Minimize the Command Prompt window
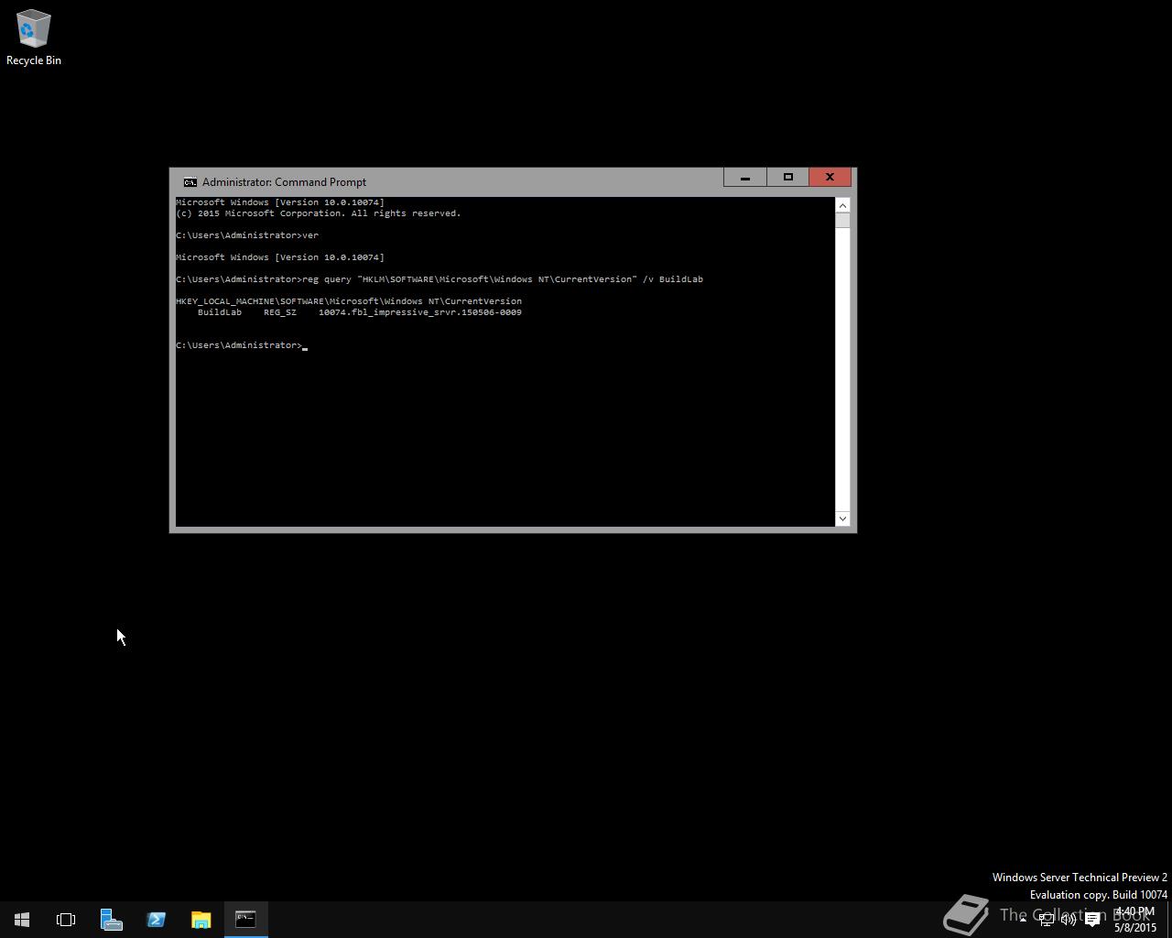Image resolution: width=1172 pixels, height=938 pixels. (x=744, y=178)
